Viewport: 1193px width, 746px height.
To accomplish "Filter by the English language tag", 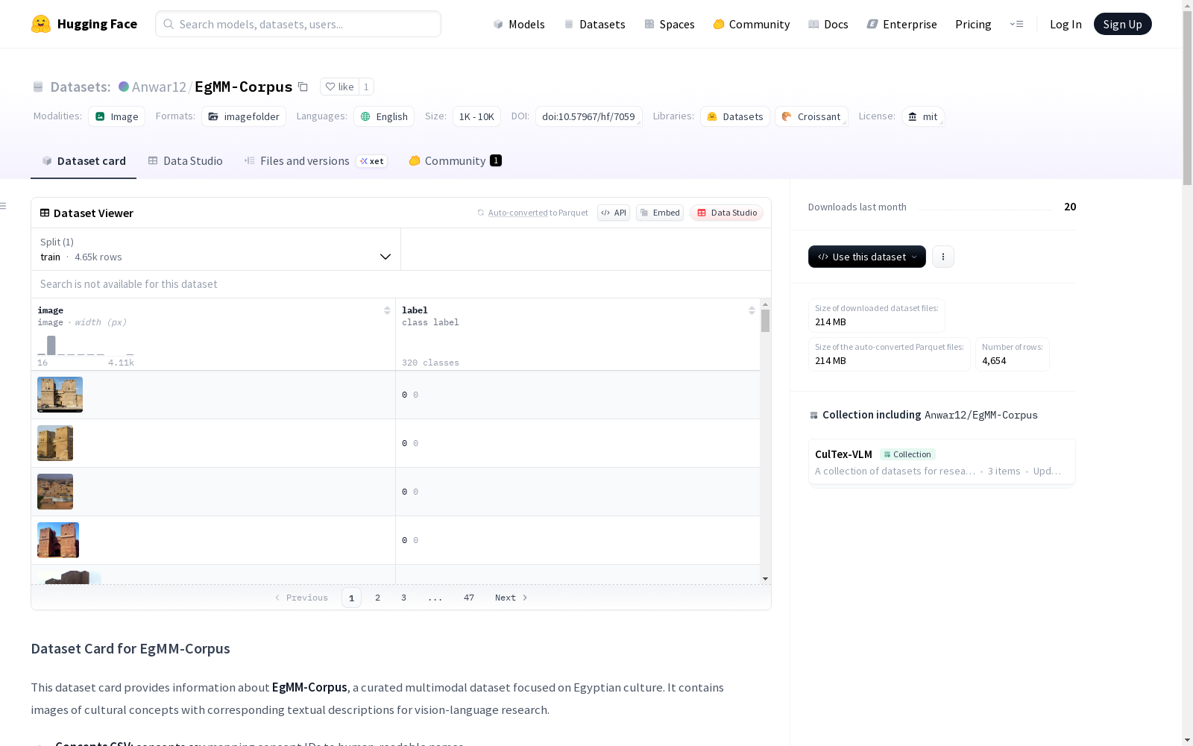I will (384, 116).
